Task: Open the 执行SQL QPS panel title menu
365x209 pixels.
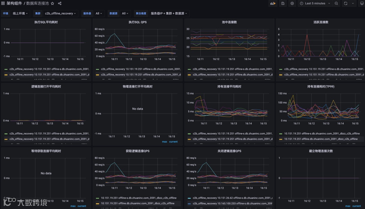Action: (x=138, y=22)
